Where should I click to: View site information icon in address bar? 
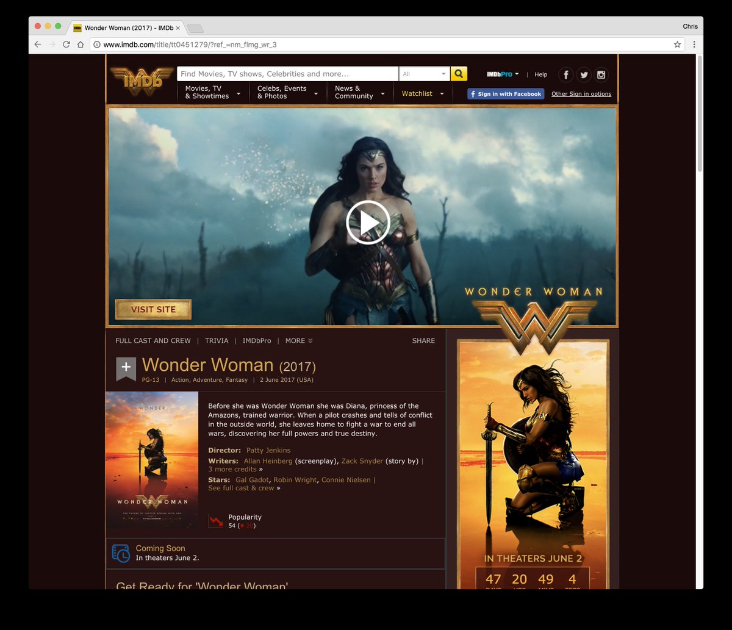[x=96, y=45]
